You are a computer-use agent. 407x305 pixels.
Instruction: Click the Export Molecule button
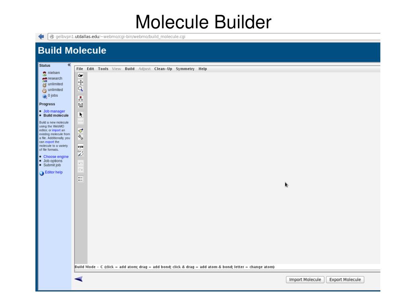click(x=345, y=280)
